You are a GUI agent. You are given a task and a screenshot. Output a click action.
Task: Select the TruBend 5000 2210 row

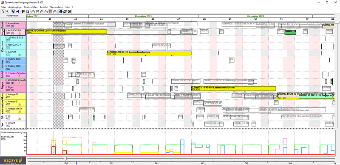15,60
